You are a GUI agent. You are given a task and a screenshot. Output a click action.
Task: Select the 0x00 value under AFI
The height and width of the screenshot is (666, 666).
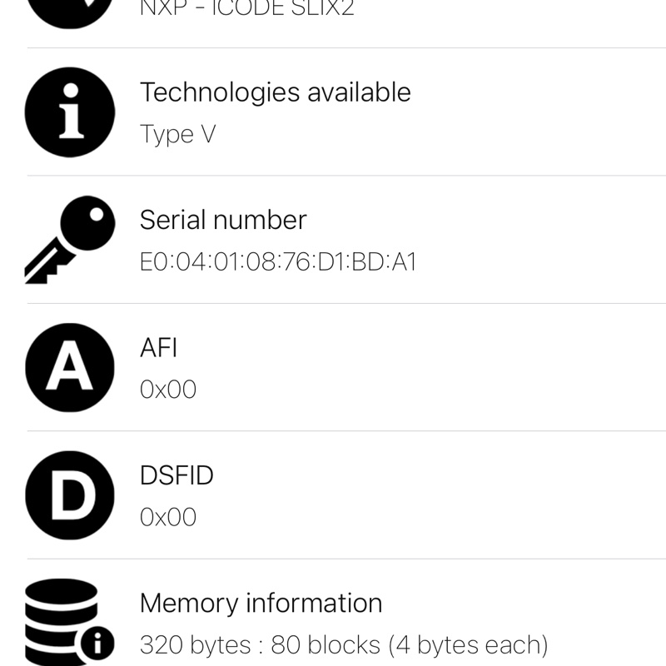tap(167, 390)
